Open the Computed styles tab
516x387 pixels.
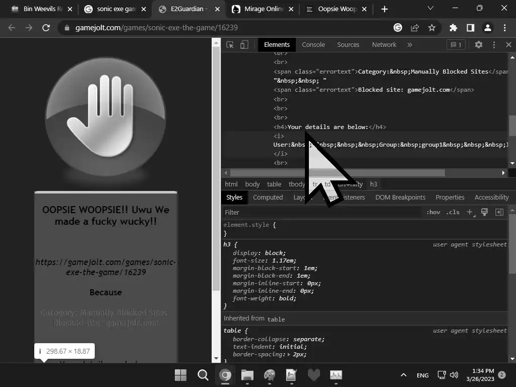(268, 197)
